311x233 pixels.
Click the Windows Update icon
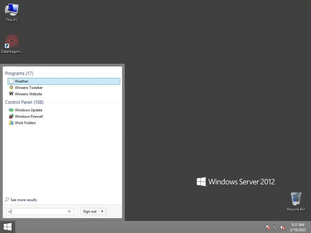point(11,110)
